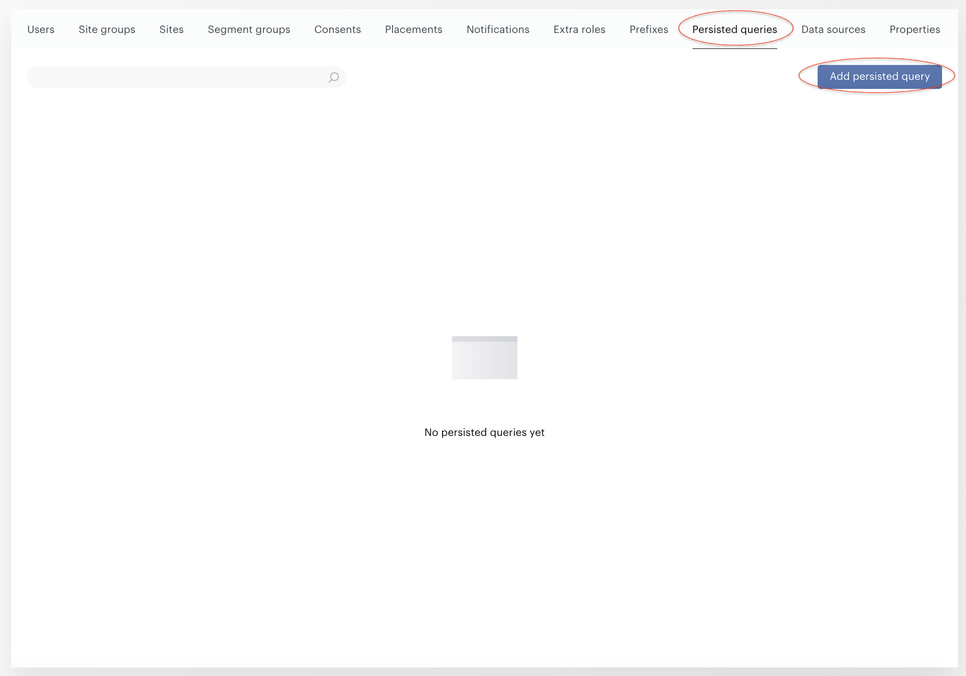Select the Extra roles tab
Viewport: 966px width, 676px height.
click(x=579, y=30)
